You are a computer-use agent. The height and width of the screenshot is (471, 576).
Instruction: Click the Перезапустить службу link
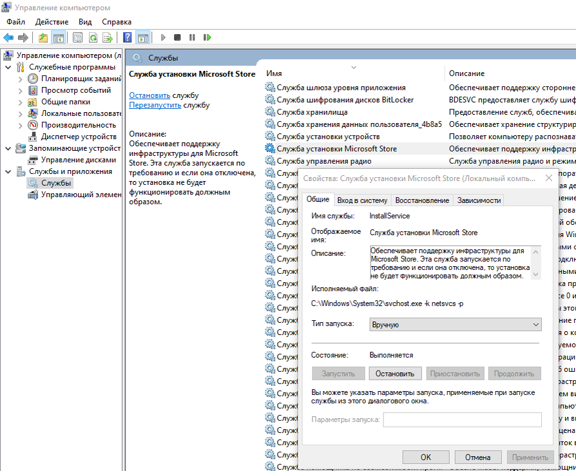[x=155, y=105]
